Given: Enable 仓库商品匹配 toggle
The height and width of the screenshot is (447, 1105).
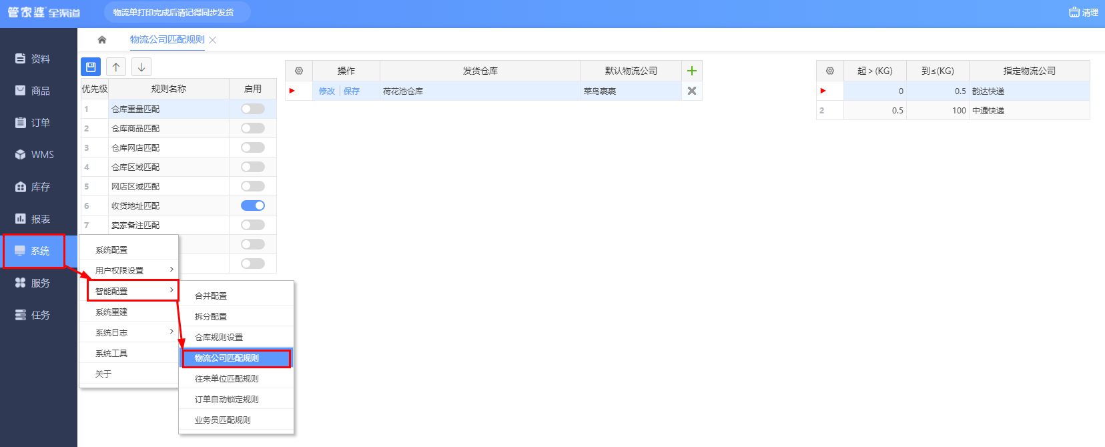Looking at the screenshot, I should [x=253, y=128].
